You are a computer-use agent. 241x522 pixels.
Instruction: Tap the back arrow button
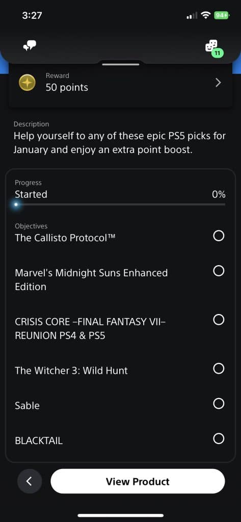coord(30,481)
